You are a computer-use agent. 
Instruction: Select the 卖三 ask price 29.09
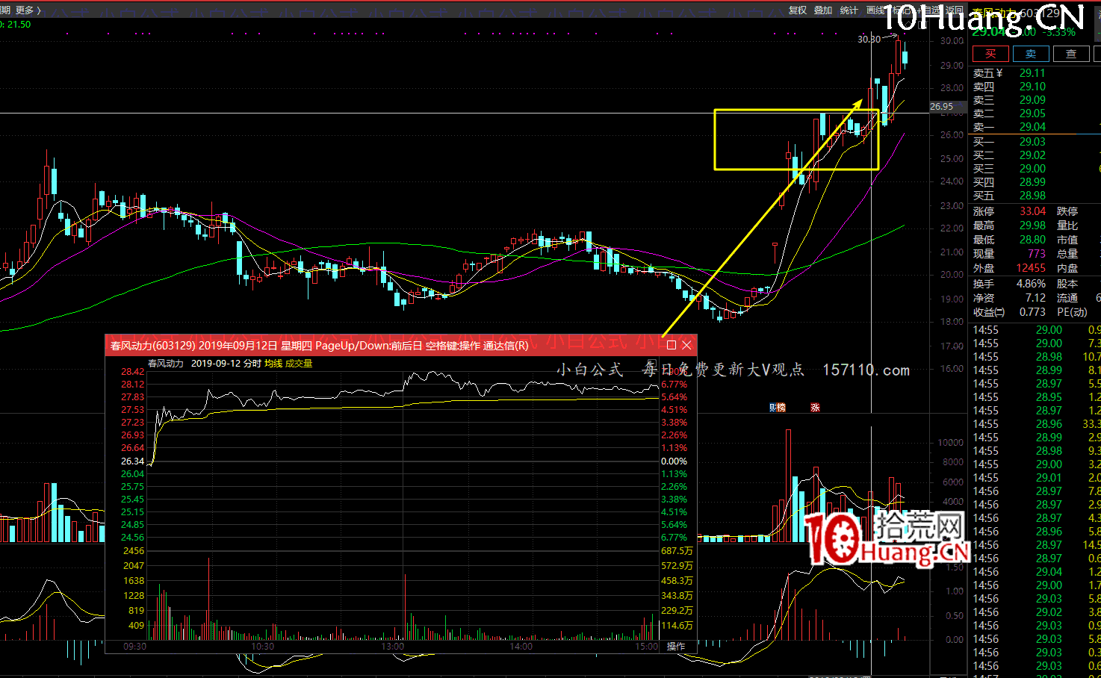point(1032,100)
